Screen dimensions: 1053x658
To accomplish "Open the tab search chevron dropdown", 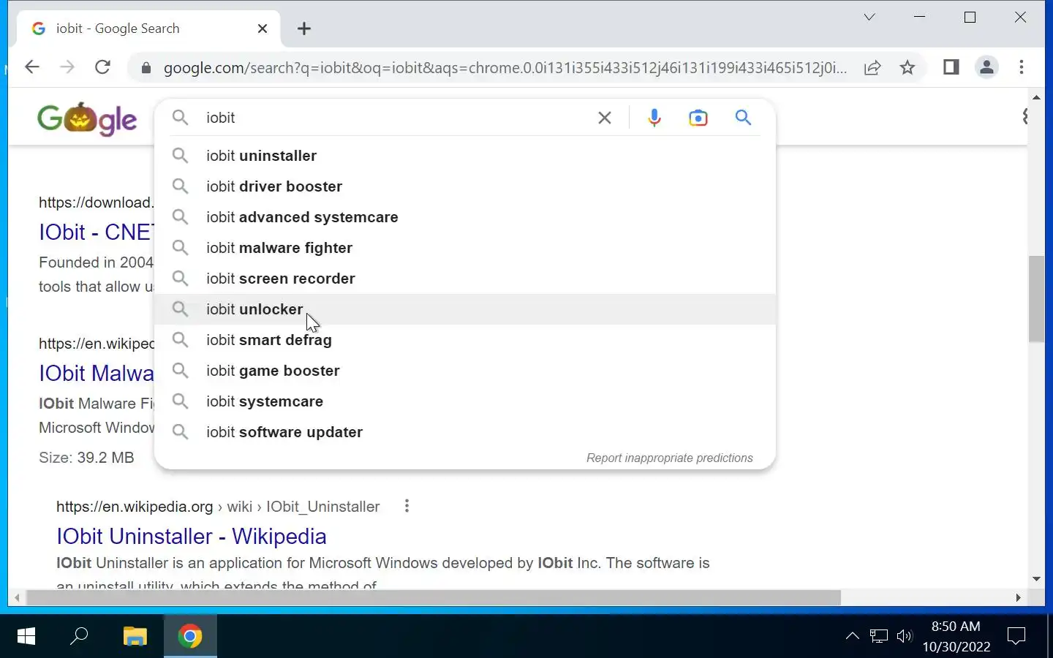I will pos(869,17).
